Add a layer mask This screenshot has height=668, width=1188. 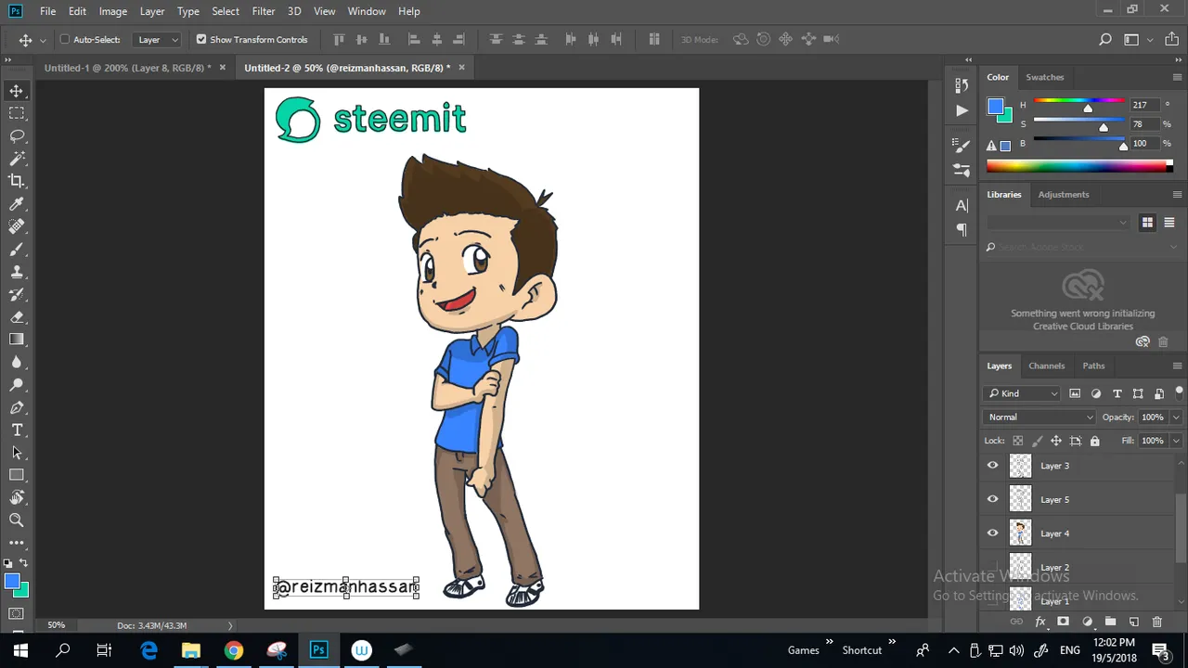[x=1064, y=622]
